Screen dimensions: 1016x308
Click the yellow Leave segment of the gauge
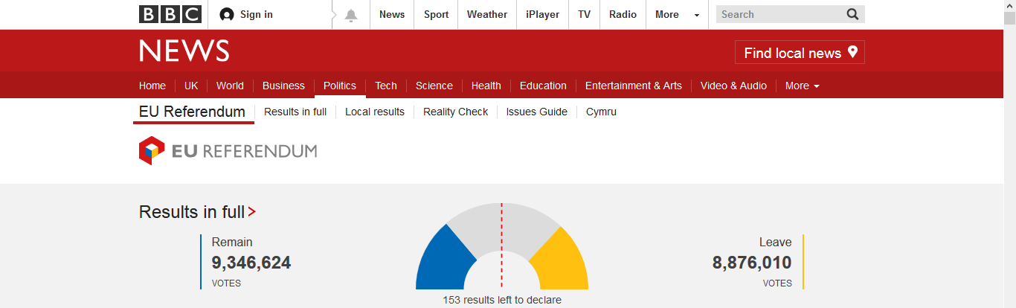click(x=560, y=262)
